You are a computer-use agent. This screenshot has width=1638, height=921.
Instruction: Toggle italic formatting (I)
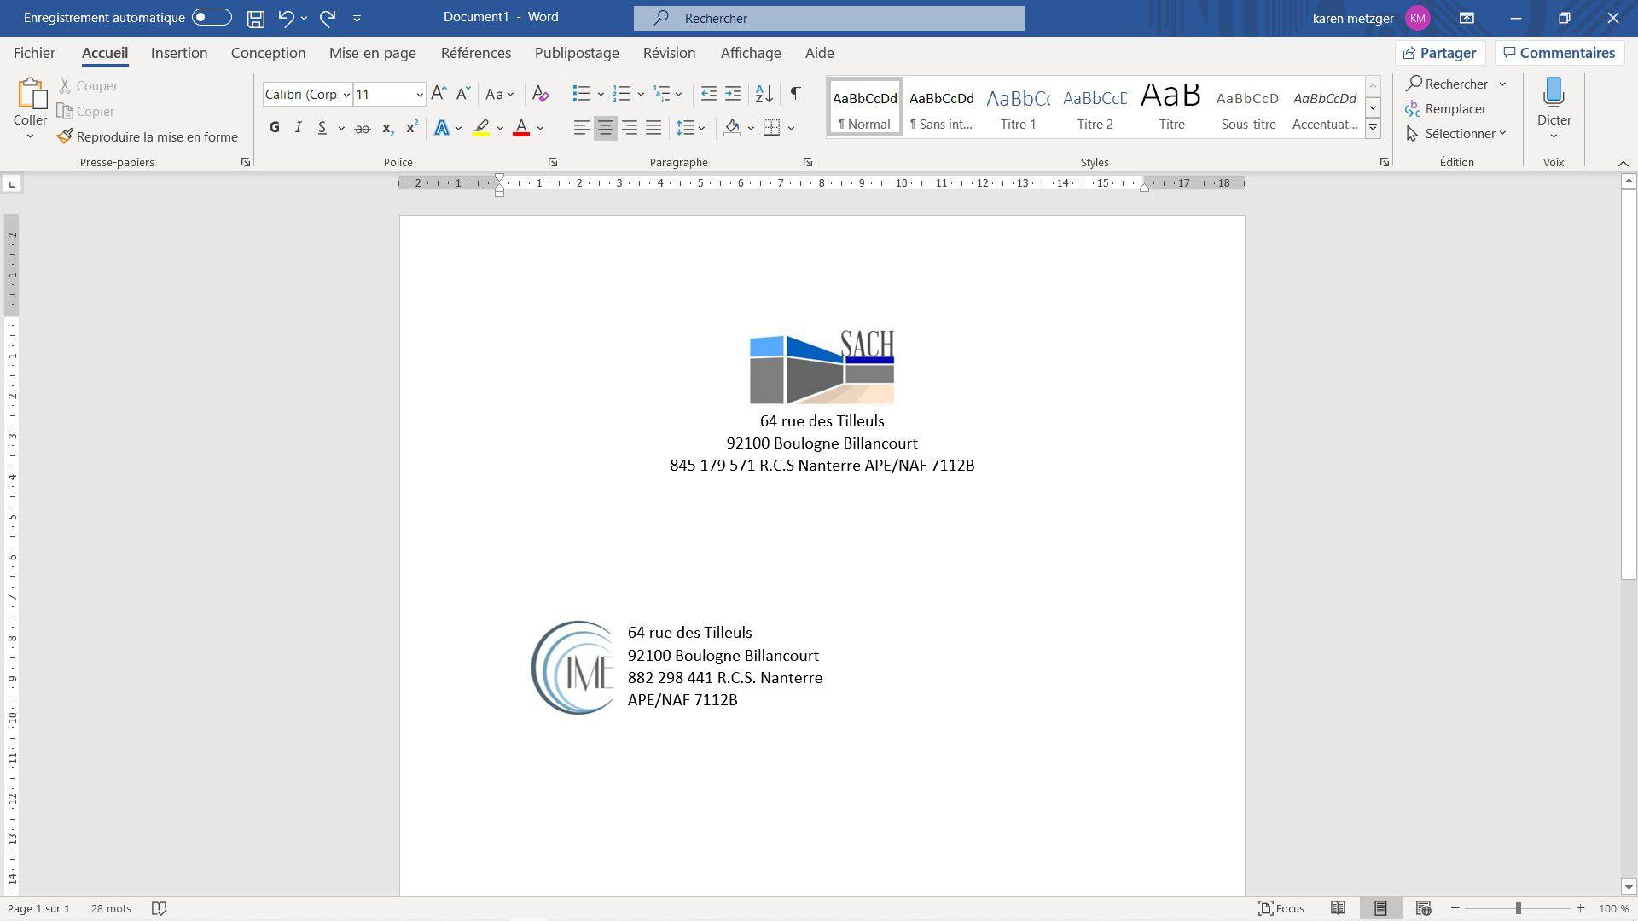298,128
